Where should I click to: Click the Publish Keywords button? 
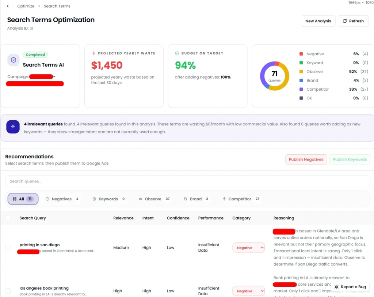click(350, 159)
